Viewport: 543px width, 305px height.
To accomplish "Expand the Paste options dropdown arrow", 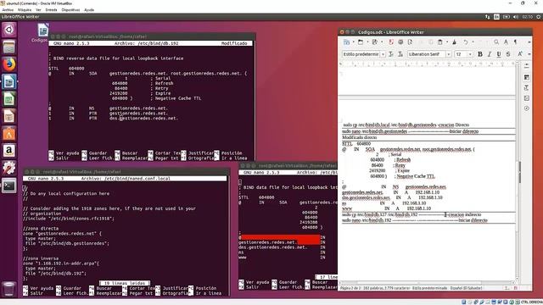I will (x=447, y=42).
